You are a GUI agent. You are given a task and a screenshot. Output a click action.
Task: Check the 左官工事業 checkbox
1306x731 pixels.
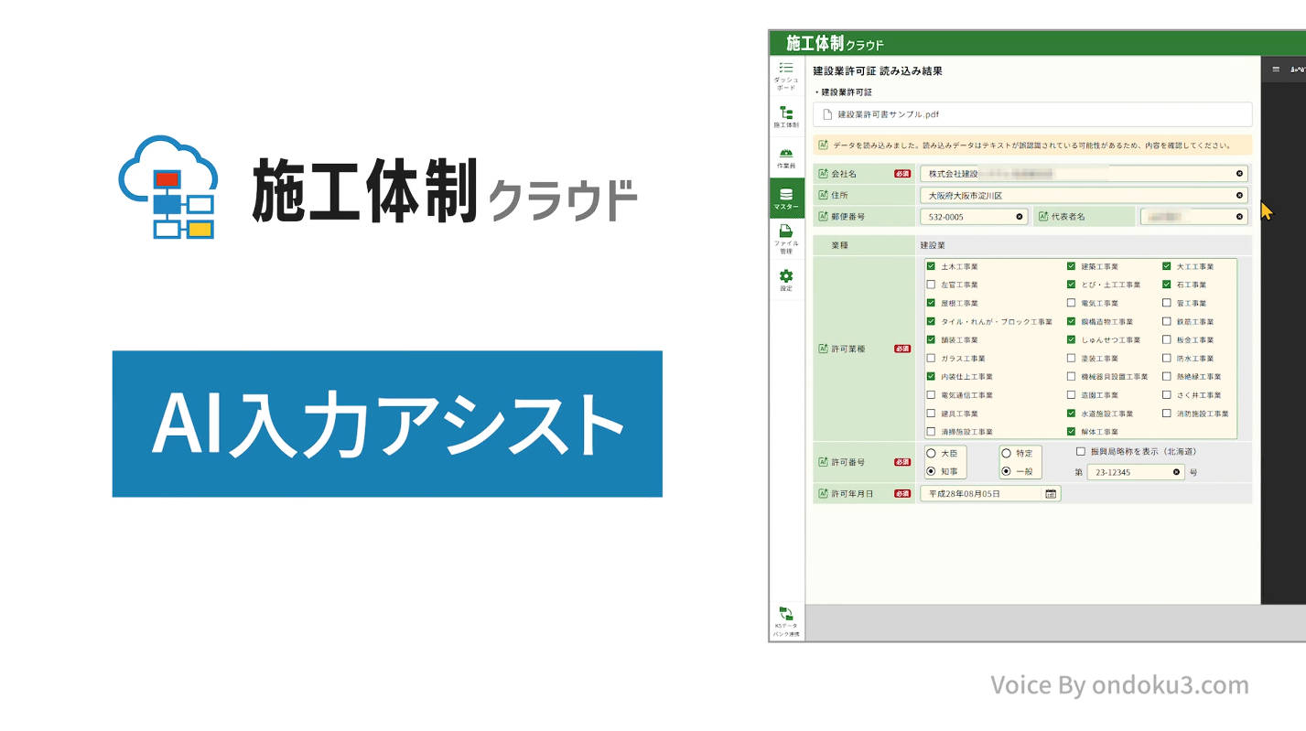coord(931,285)
